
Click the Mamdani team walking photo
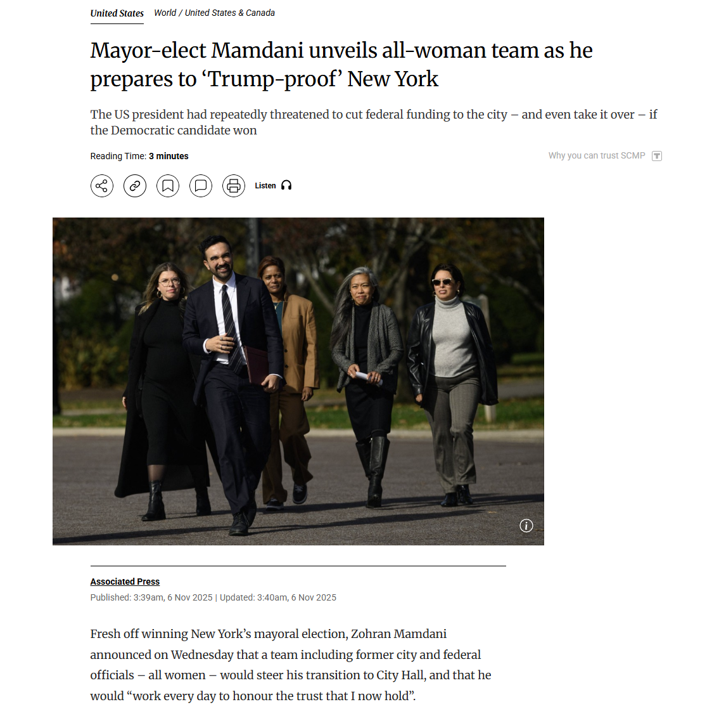coord(298,381)
